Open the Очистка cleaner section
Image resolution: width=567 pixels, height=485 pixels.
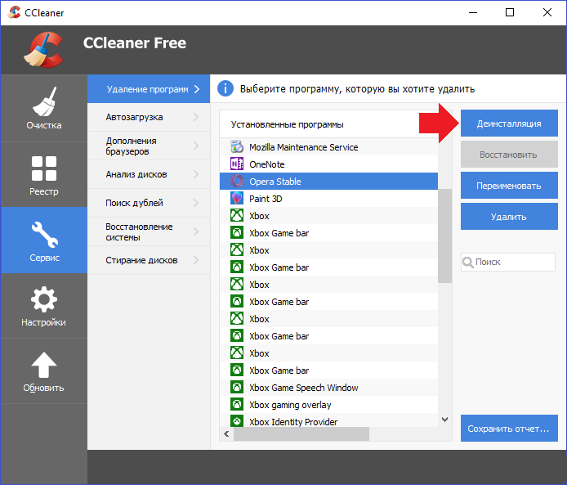44,108
